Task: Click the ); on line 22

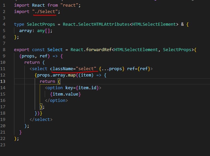Action: 16,139
